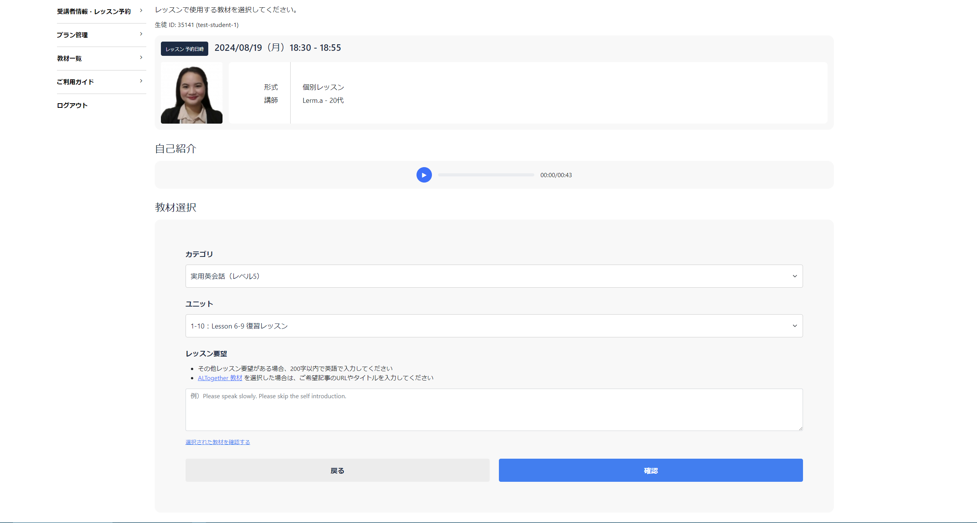This screenshot has width=977, height=523.
Task: Click the カテゴリ dropdown chevron arrow
Action: [795, 276]
